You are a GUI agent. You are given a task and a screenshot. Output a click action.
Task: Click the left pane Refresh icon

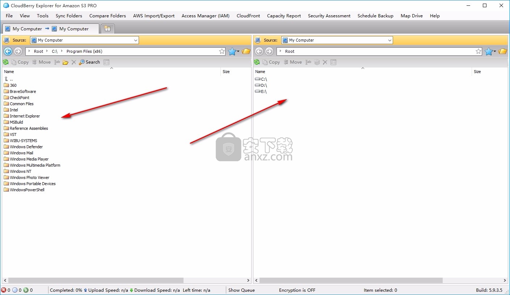pos(5,62)
